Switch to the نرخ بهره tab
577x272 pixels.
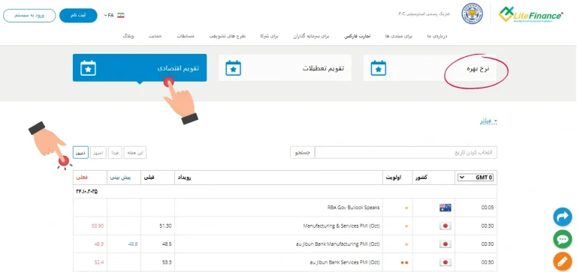[430, 68]
